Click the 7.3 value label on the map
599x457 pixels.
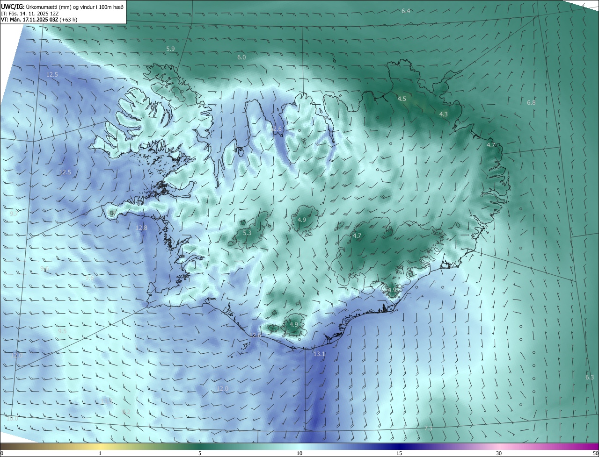[x=428, y=428]
